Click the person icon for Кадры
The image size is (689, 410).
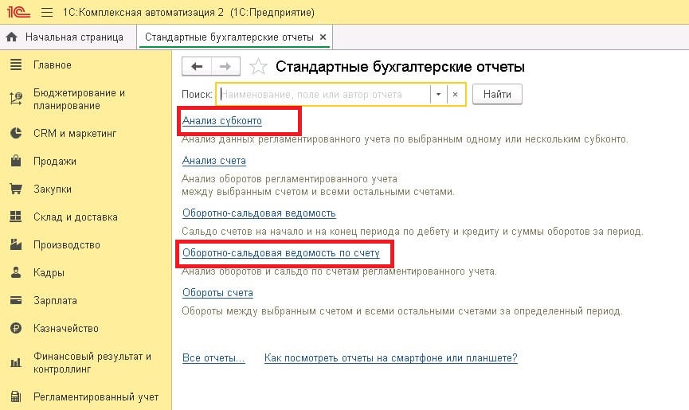click(16, 272)
